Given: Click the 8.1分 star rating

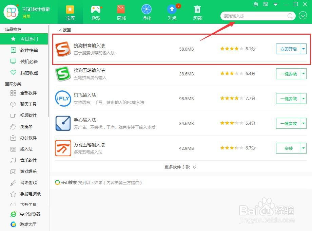Looking at the screenshot, I should click(238, 49).
